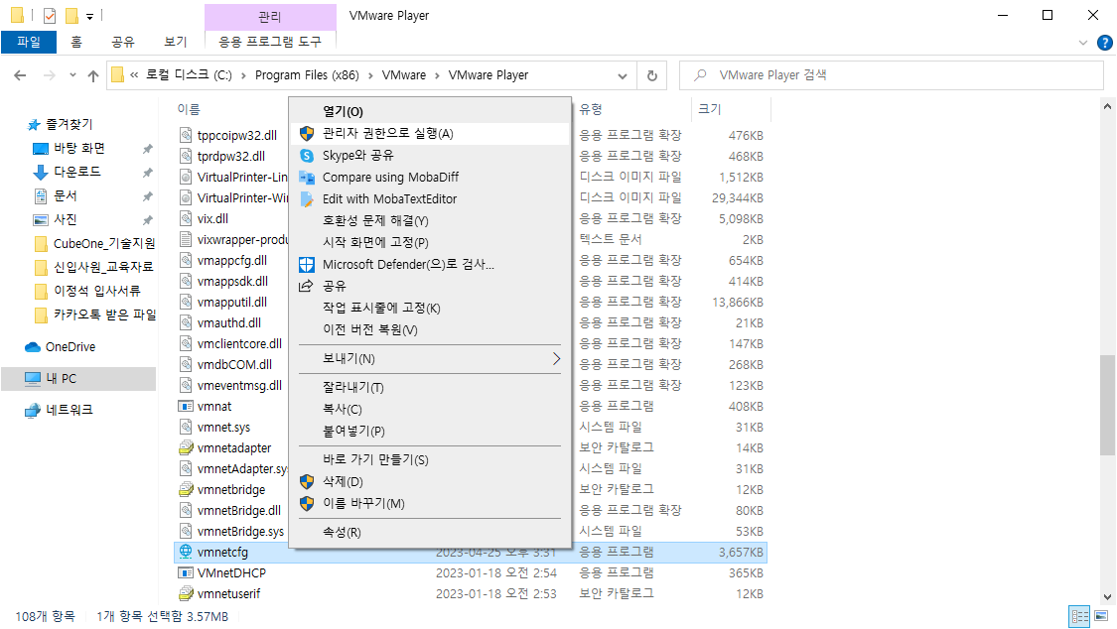Select 즐겨찾기 in navigation pane
Image resolution: width=1117 pixels, height=629 pixels.
coord(70,125)
